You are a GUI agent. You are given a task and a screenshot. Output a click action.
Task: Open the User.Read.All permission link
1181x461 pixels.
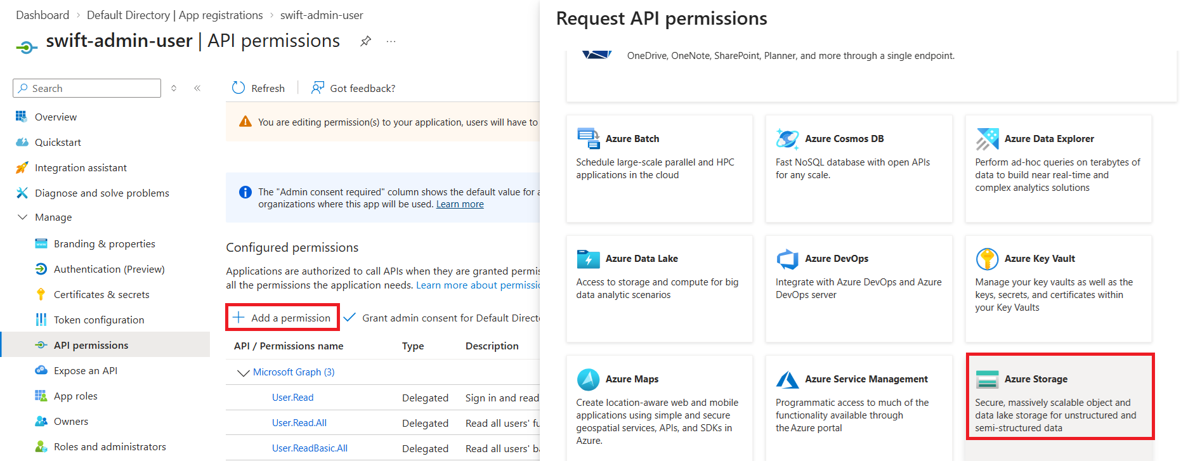point(299,423)
